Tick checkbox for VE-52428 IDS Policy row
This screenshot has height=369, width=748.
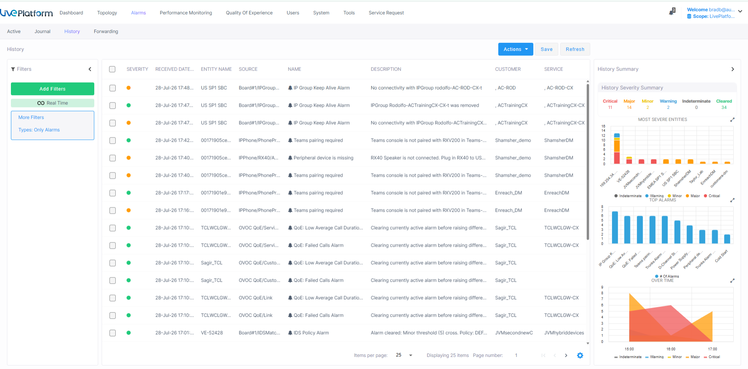click(x=113, y=333)
